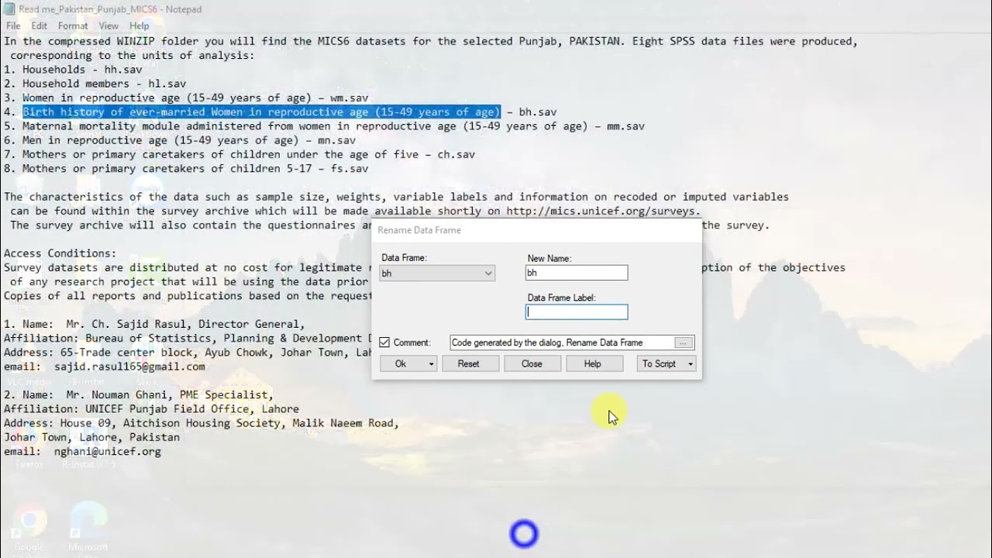Click the line '1. Households - hh.sav'
Image resolution: width=992 pixels, height=558 pixels.
coord(73,70)
